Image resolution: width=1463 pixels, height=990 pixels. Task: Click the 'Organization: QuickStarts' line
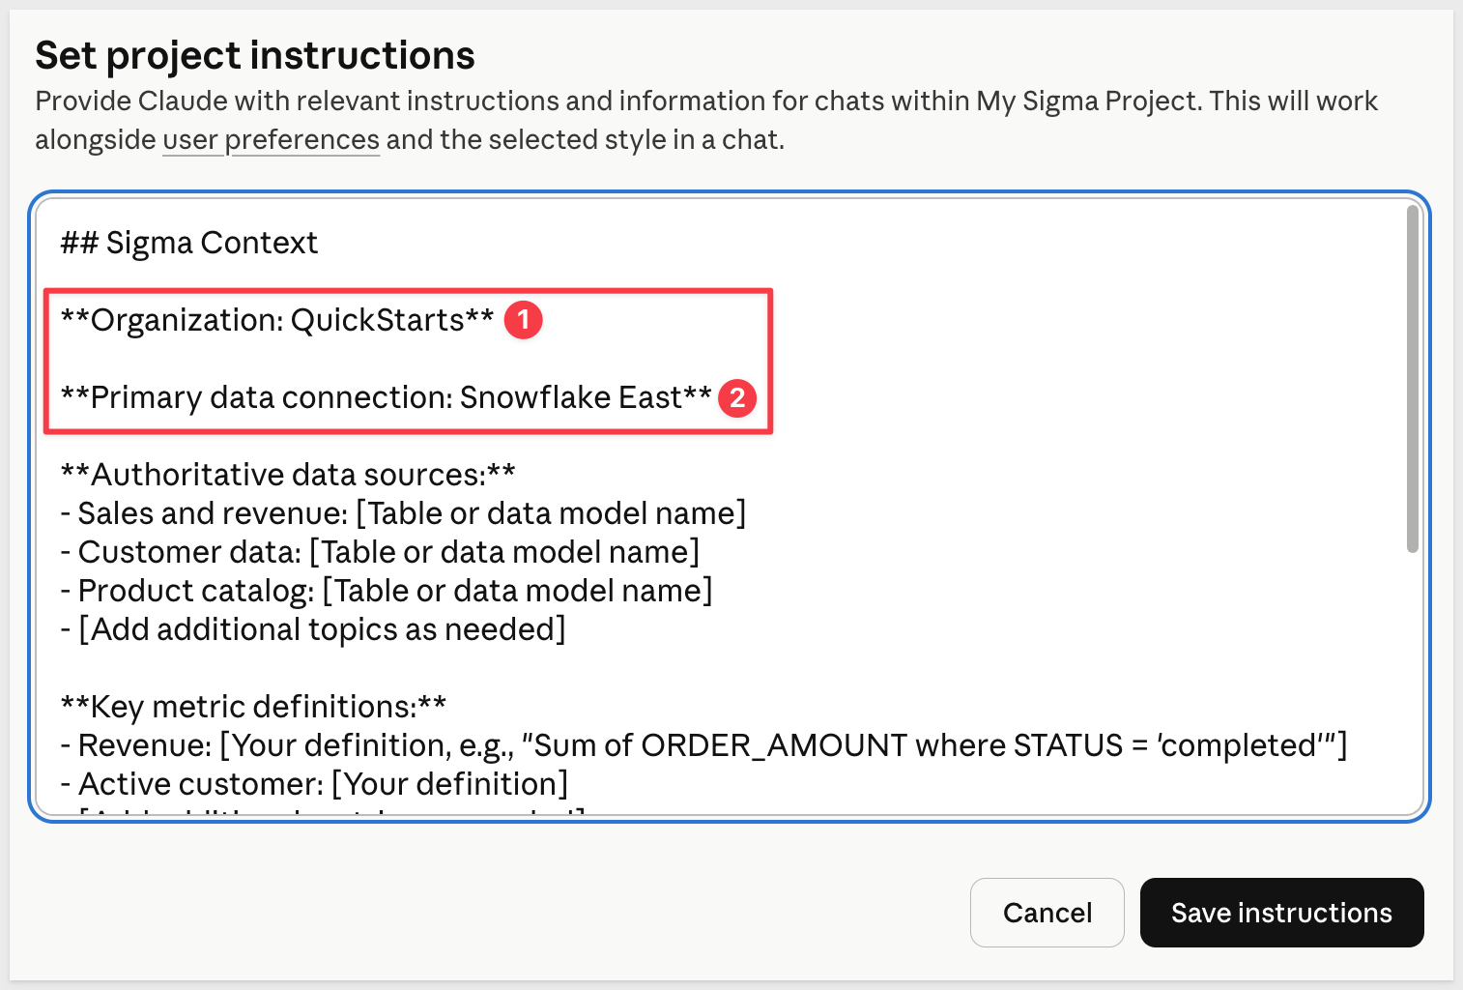(x=277, y=320)
